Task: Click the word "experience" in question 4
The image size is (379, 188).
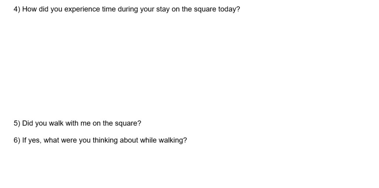Action: point(82,9)
